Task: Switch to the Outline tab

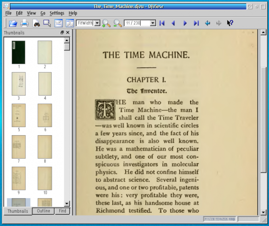Action: (43, 211)
